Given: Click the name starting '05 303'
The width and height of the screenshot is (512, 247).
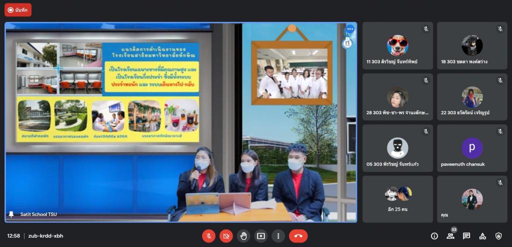Looking at the screenshot, I should coord(392,164).
